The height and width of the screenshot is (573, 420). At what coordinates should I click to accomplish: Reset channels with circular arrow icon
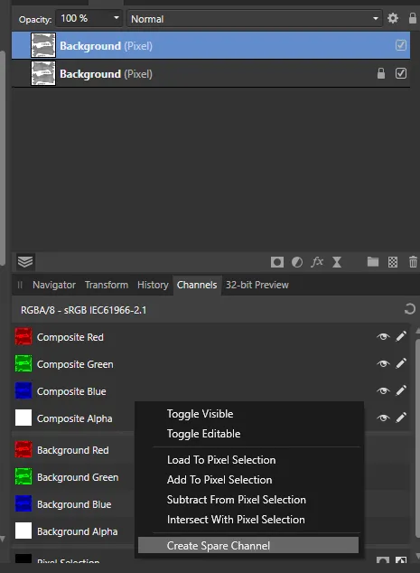click(410, 309)
